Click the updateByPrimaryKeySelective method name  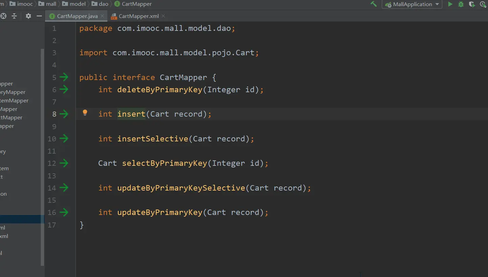click(x=181, y=188)
